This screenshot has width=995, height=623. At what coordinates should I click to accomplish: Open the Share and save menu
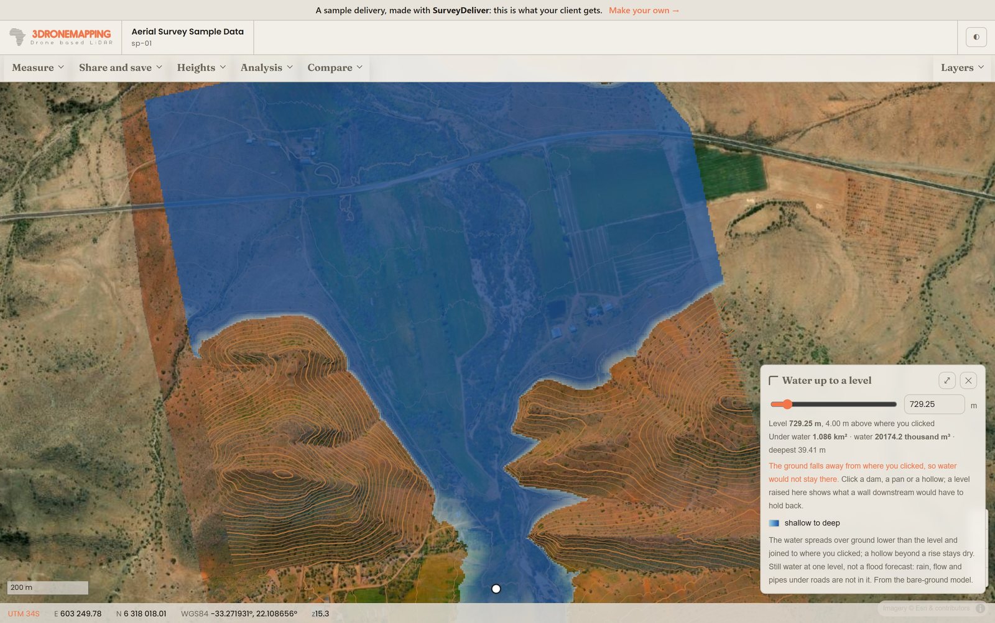pos(121,68)
